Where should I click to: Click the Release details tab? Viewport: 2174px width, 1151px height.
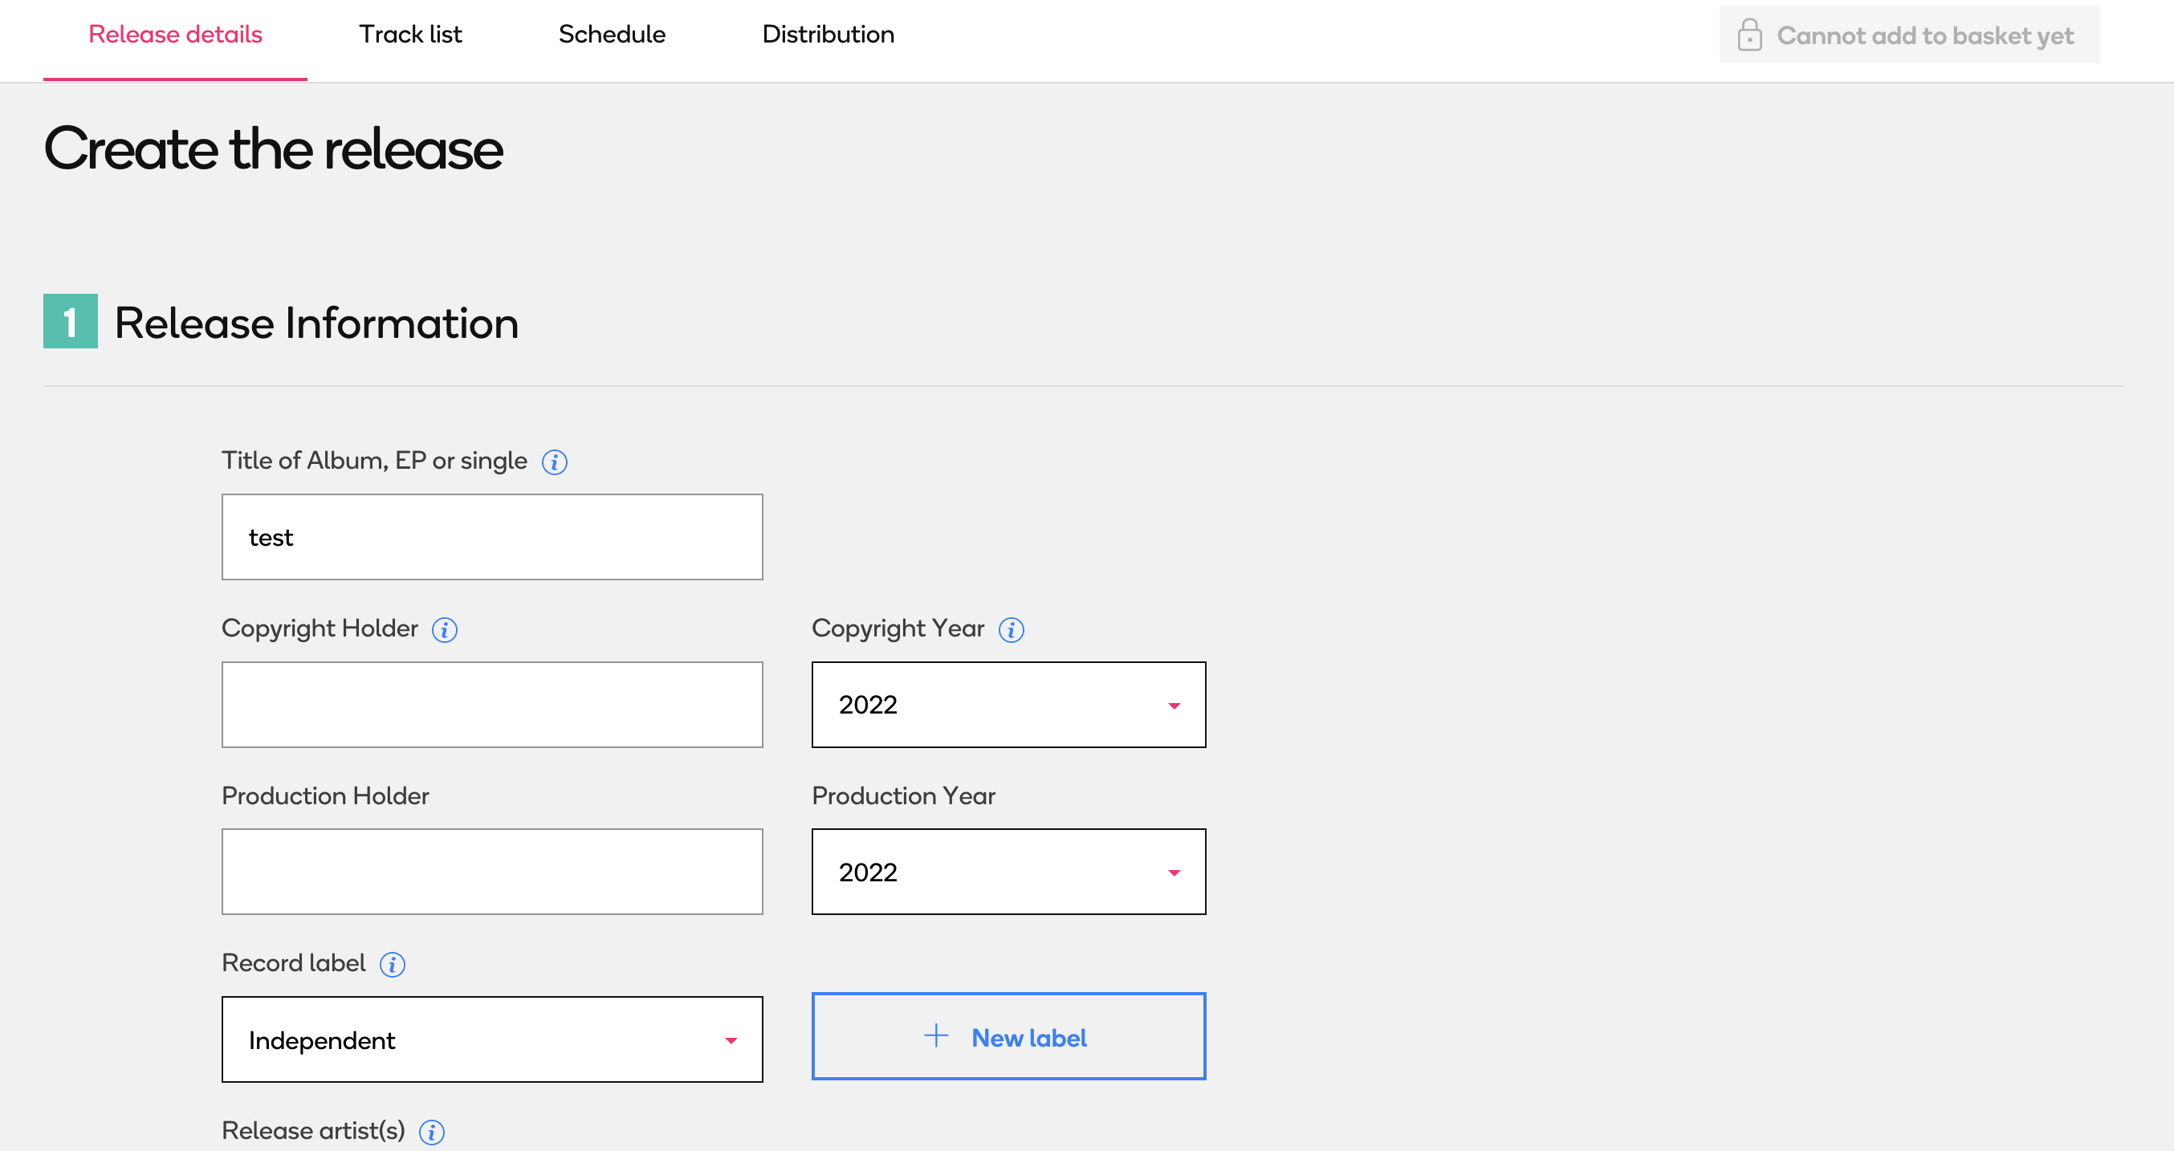click(x=174, y=31)
